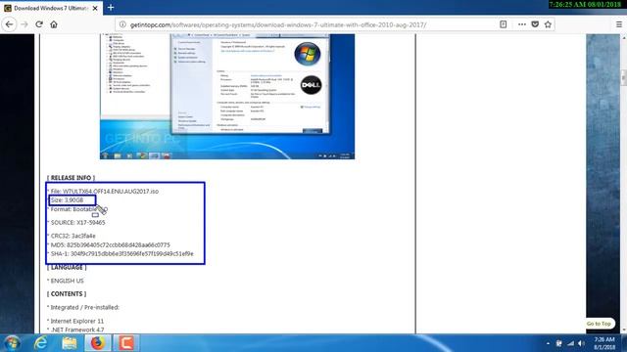Select the RELEASE INFO heading
The width and height of the screenshot is (627, 352).
tap(71, 178)
